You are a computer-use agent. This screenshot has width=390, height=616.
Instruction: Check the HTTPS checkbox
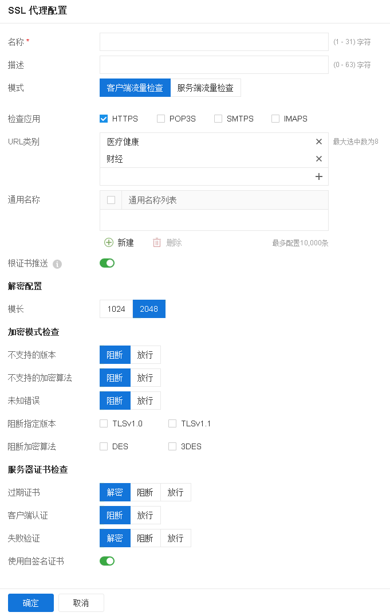coord(104,119)
